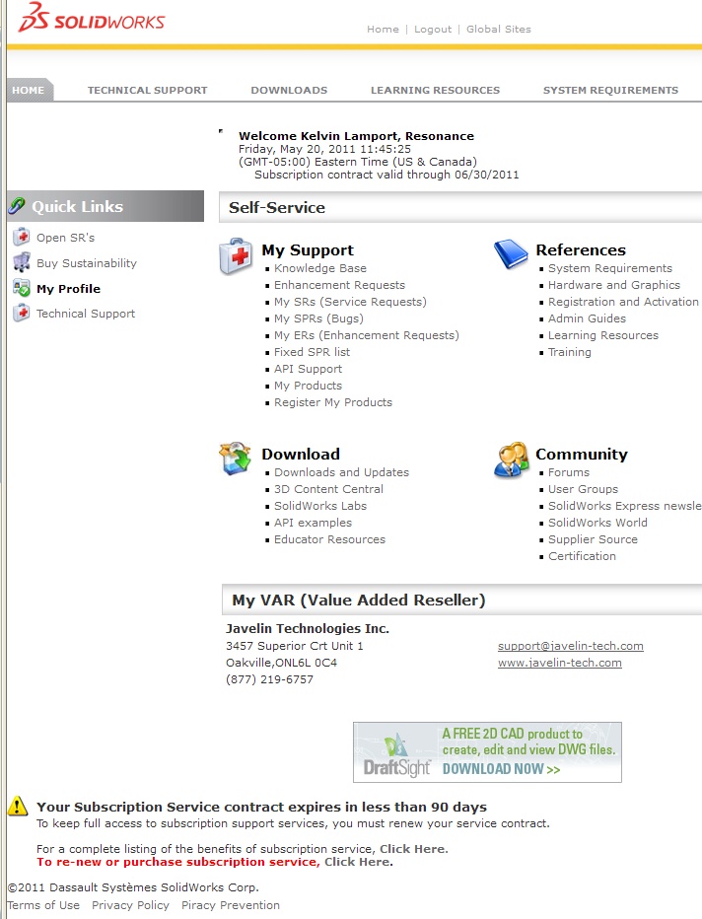The image size is (702, 919).
Task: Click the phone number (877) 219-6757
Action: [x=269, y=679]
